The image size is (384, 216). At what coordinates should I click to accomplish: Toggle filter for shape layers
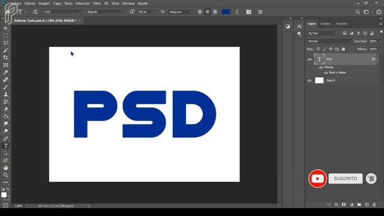365,34
